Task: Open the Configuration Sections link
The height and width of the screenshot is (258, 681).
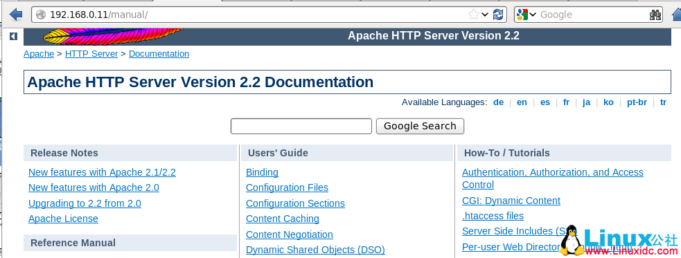Action: pos(295,203)
